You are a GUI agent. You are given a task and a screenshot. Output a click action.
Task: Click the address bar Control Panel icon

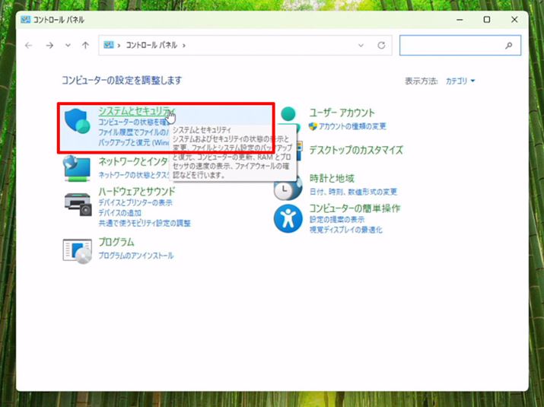pos(109,45)
